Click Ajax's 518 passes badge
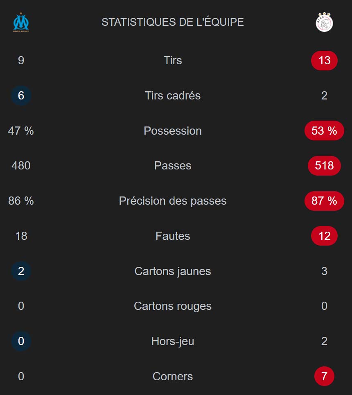 [x=324, y=166]
